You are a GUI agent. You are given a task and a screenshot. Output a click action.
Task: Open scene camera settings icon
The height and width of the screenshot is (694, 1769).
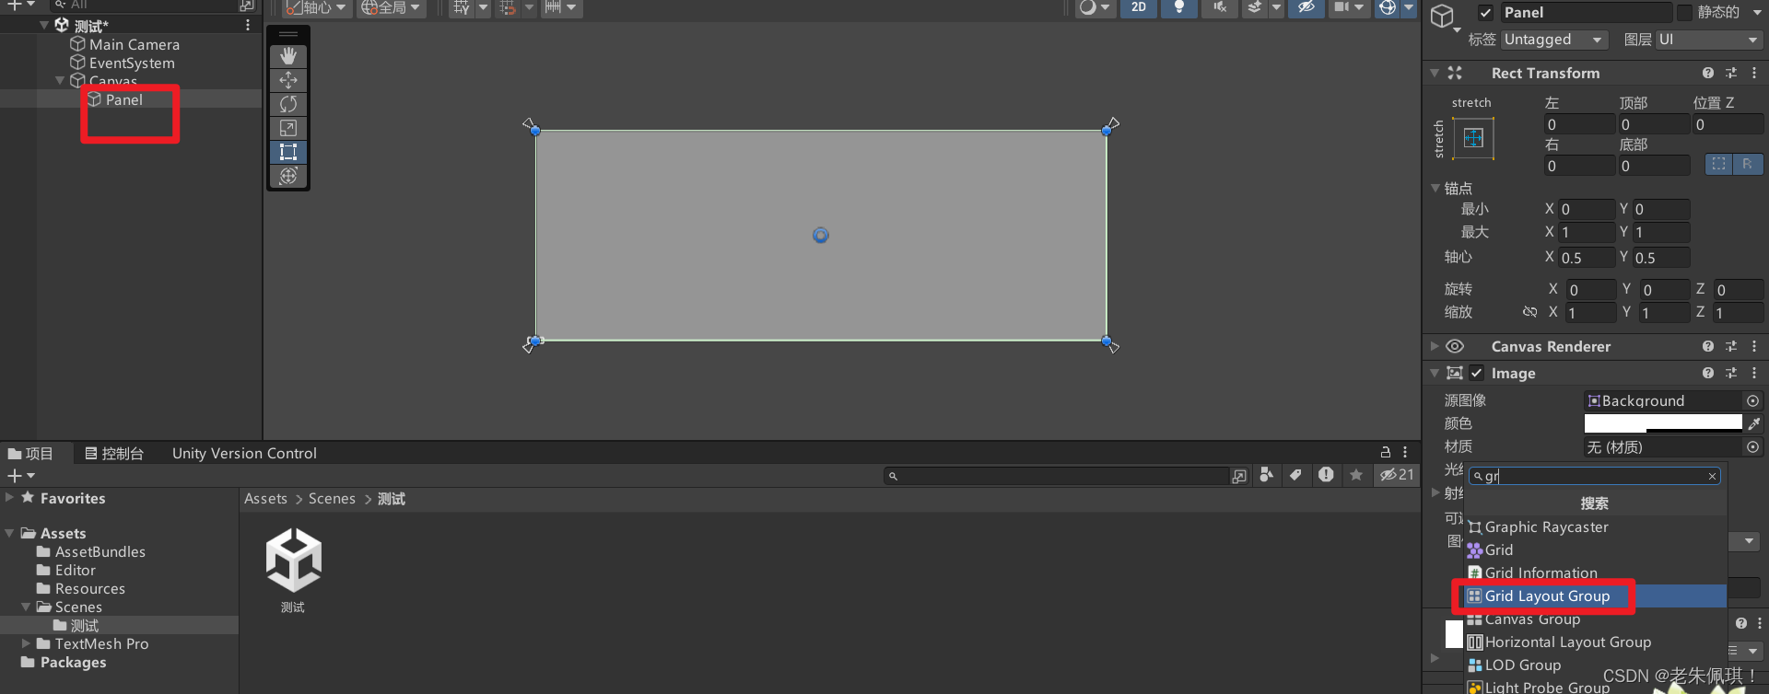coord(1341,7)
